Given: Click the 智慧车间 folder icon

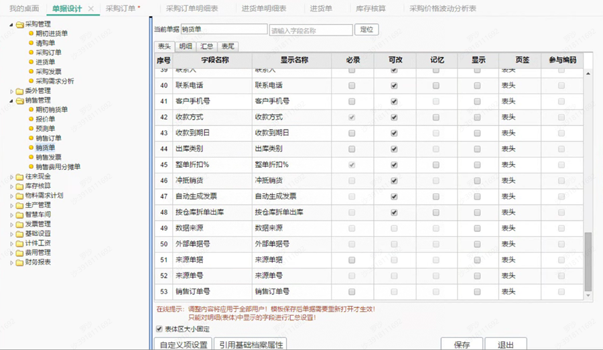Looking at the screenshot, I should point(19,215).
